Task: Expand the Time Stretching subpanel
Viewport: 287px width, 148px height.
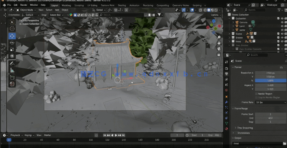Action: [235, 128]
